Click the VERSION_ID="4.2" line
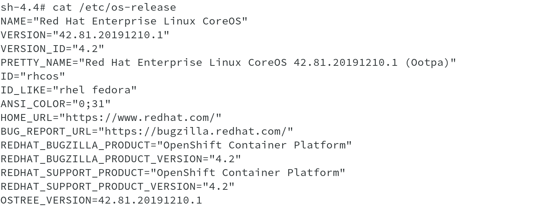Viewport: 559px width, 207px height. [52, 49]
